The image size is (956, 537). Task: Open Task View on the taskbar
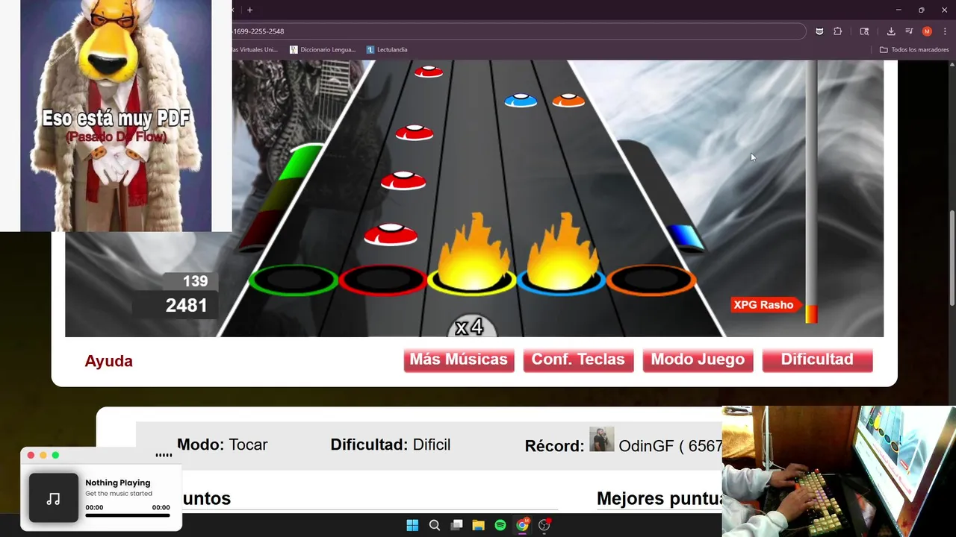pos(456,525)
